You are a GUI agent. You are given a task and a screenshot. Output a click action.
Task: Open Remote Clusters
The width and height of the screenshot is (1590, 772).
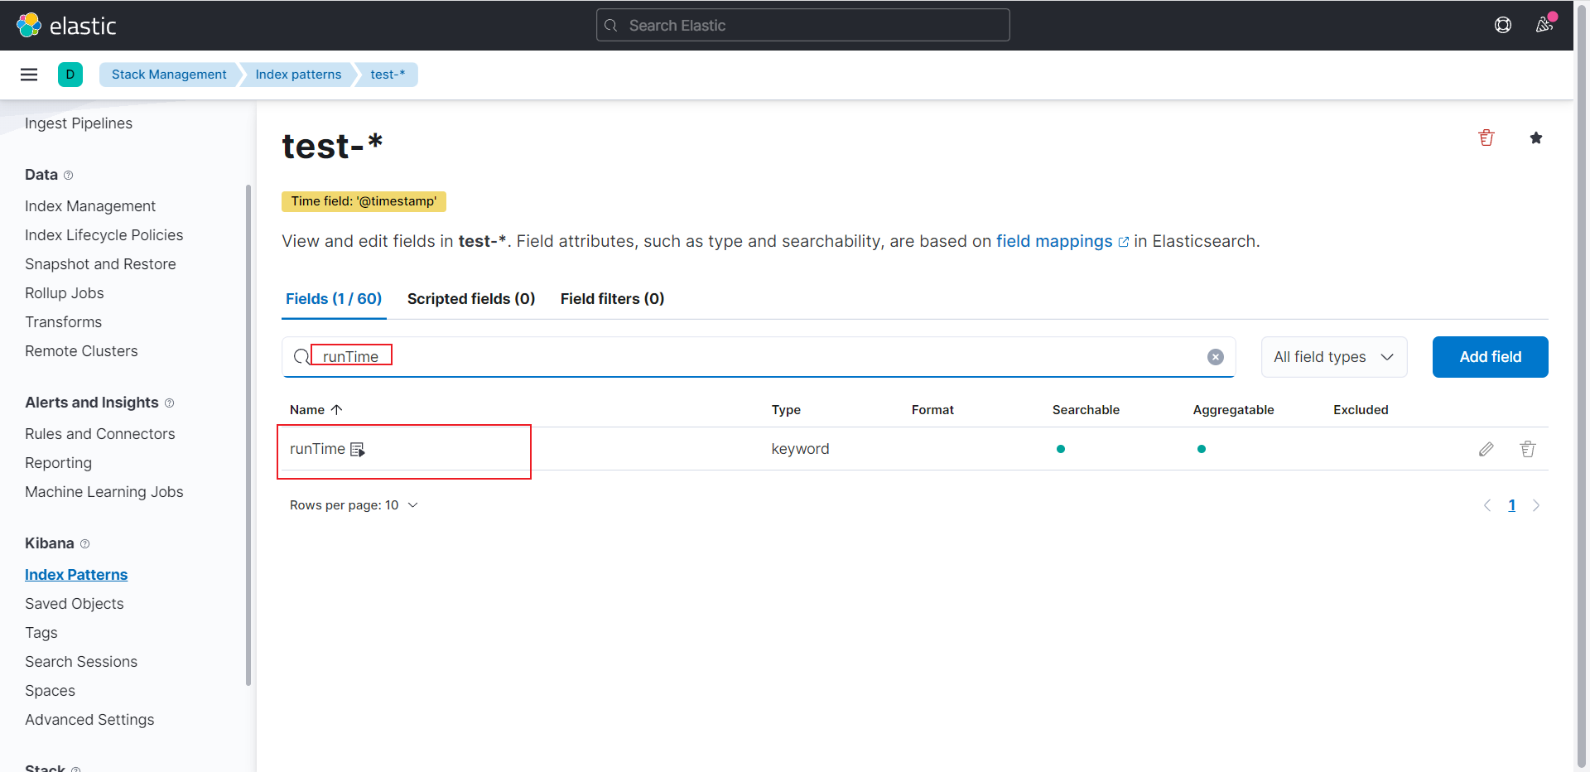click(81, 351)
